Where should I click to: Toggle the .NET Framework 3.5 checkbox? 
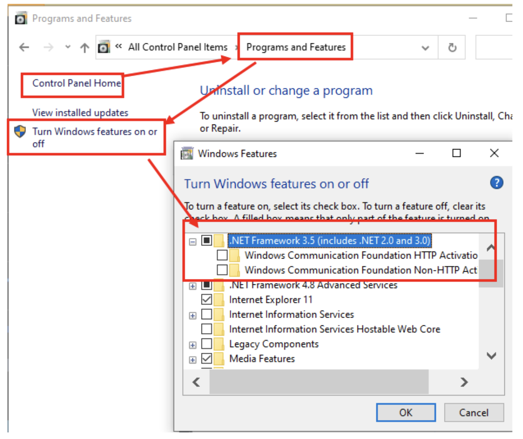(x=207, y=241)
